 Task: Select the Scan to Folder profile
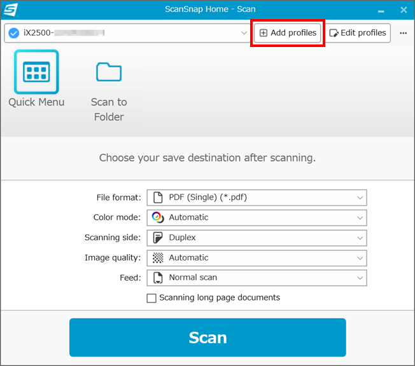coord(109,91)
